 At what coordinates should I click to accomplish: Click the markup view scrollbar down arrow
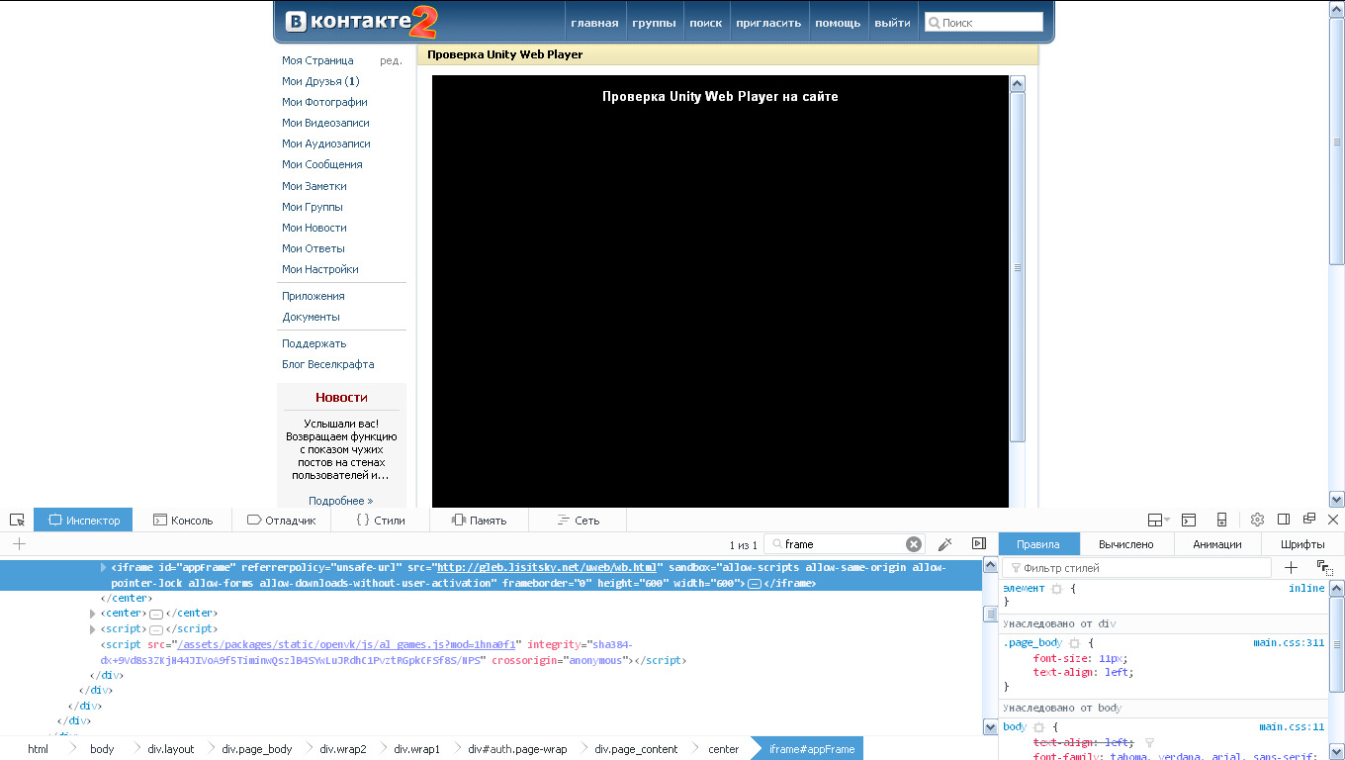[x=991, y=727]
